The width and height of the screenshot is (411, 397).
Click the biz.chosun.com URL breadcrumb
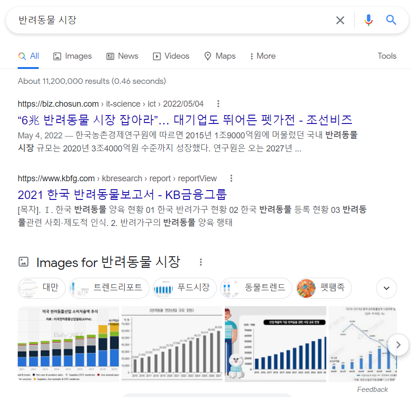pyautogui.click(x=110, y=104)
